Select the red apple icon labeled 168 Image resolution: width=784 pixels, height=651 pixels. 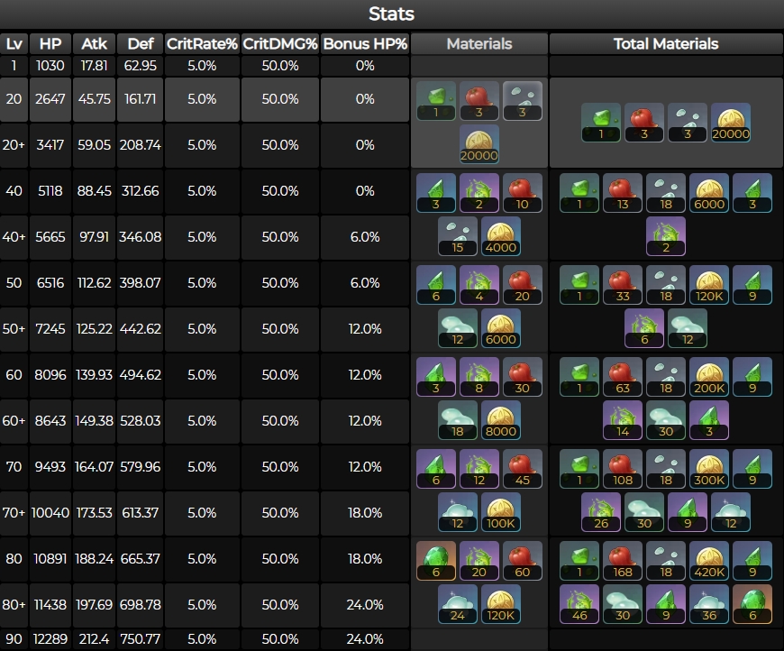[x=623, y=559]
